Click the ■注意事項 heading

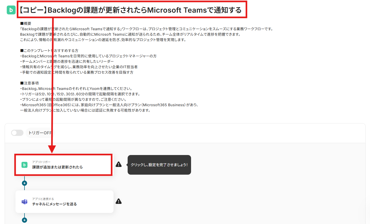30,83
